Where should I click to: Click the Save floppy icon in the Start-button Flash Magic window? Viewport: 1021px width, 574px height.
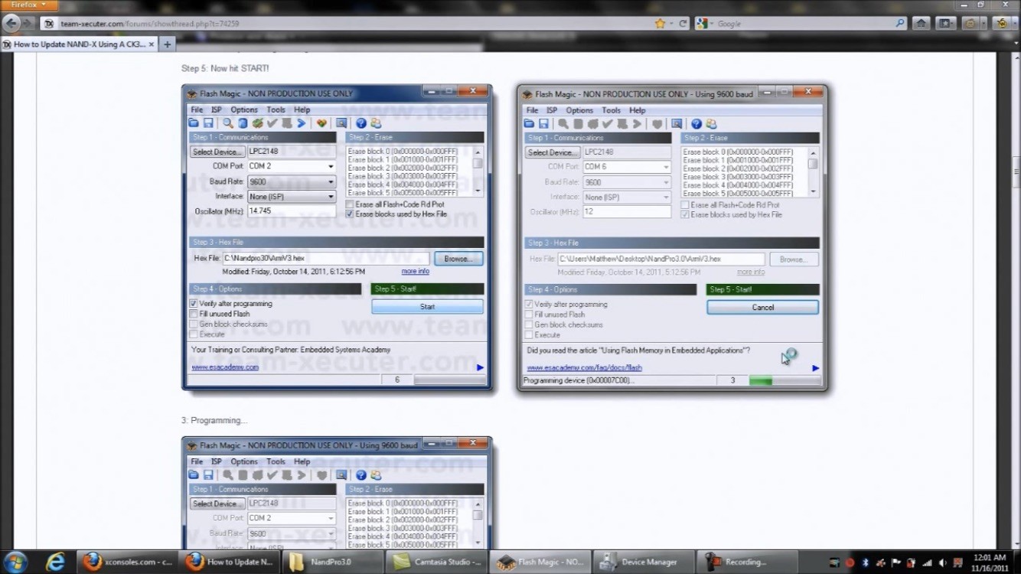208,123
